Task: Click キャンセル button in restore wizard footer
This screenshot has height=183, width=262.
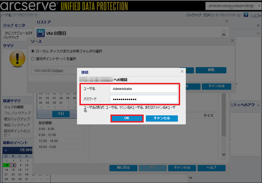Action: click(182, 168)
